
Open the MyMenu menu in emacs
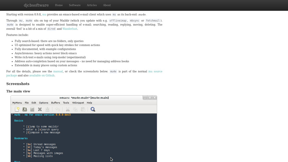[x=17, y=103]
